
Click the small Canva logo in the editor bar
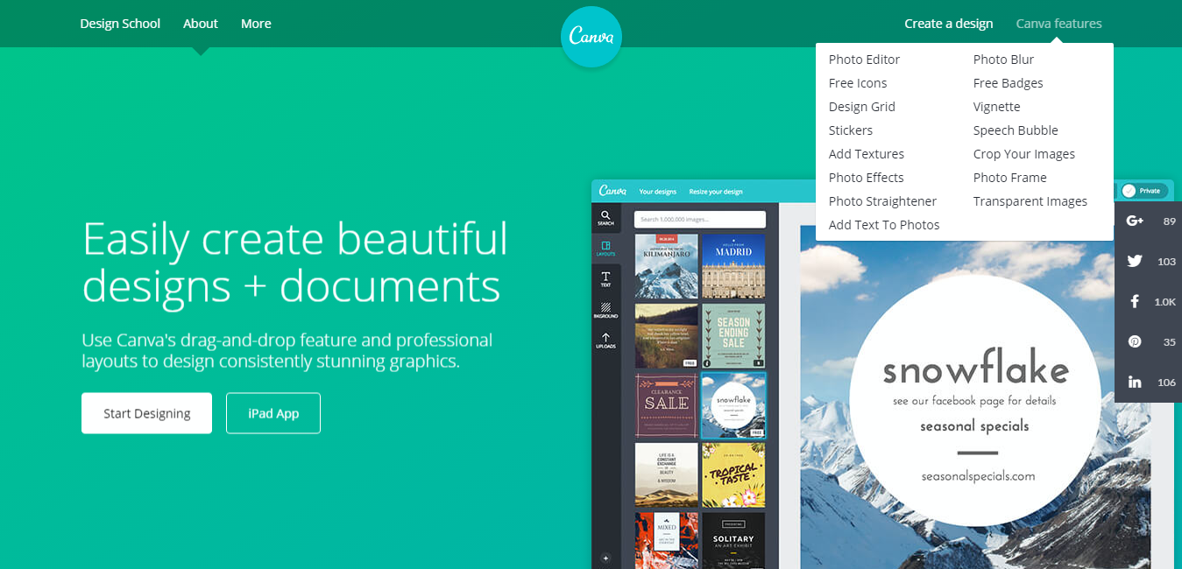point(612,191)
